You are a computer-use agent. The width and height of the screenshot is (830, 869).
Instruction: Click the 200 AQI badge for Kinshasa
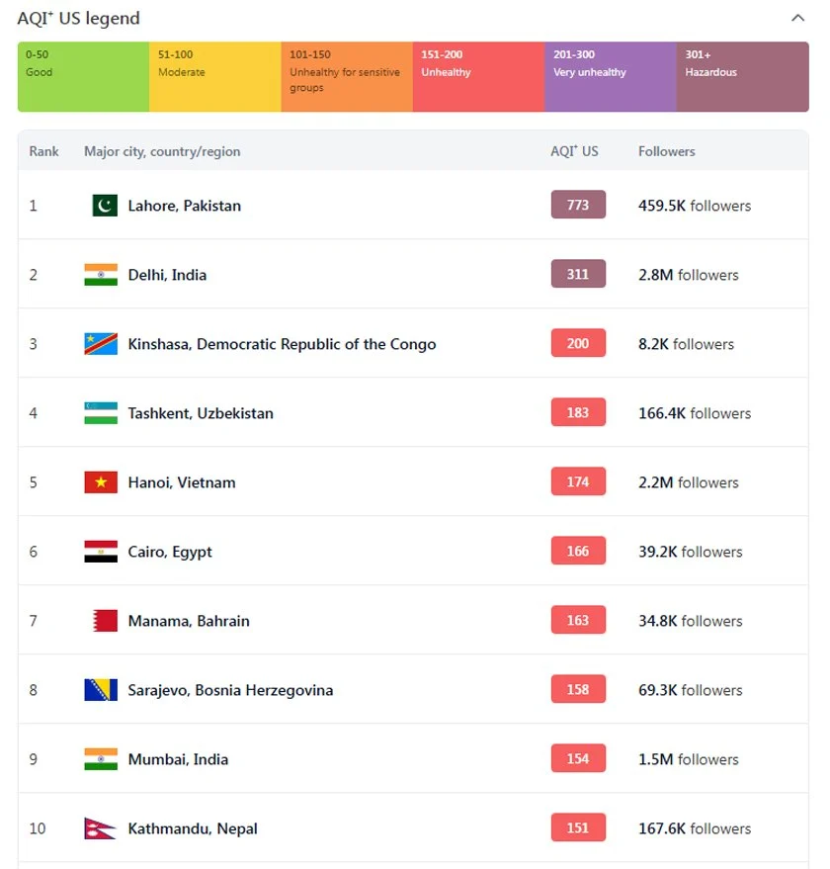tap(578, 343)
